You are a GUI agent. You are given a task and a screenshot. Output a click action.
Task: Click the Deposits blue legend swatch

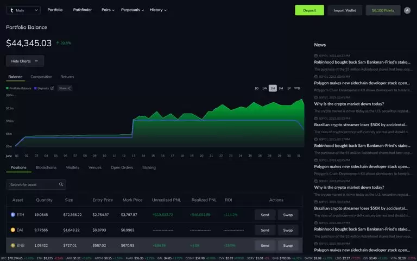(x=35, y=88)
